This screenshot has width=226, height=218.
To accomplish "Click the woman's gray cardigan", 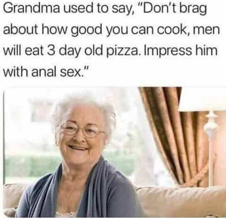I will click(x=78, y=191).
